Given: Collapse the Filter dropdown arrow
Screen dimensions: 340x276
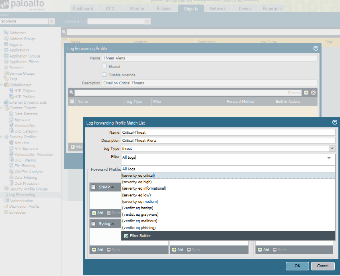Looking at the screenshot, I should (329, 158).
